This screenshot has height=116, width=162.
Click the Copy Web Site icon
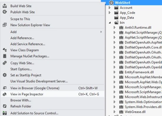pyautogui.click(x=5, y=63)
